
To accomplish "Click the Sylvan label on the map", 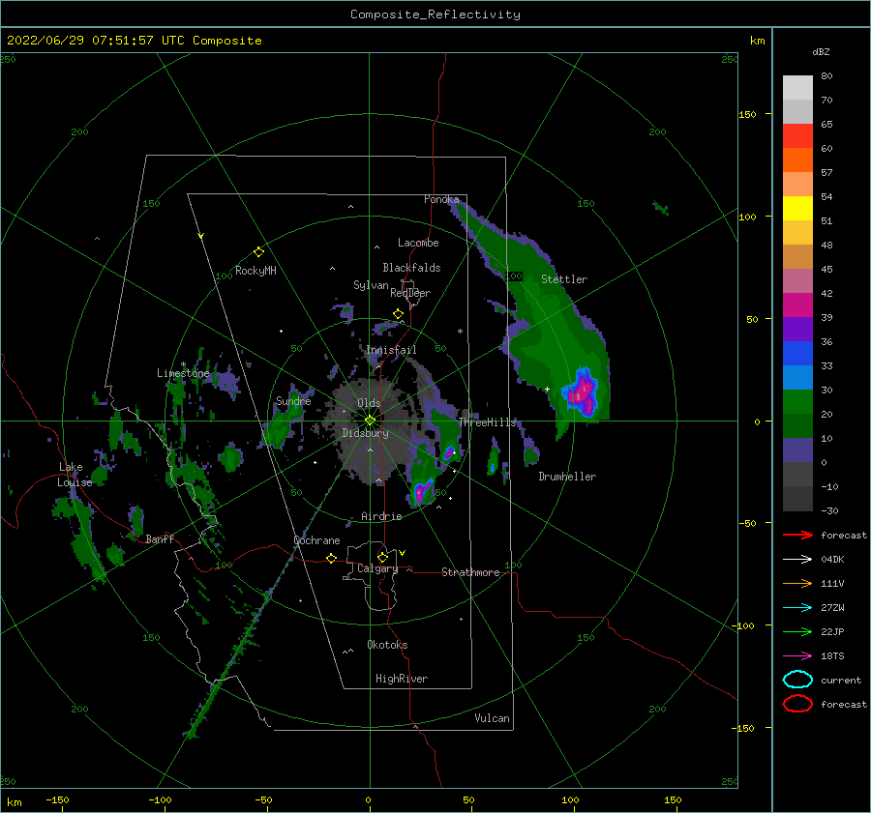I will click(371, 285).
